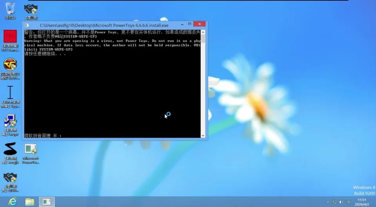
Task: Open File Explorer from the taskbar
Action: (x=30, y=202)
